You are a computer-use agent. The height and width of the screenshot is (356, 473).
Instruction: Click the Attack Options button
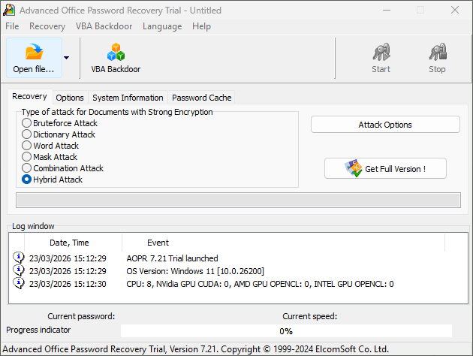pos(385,125)
